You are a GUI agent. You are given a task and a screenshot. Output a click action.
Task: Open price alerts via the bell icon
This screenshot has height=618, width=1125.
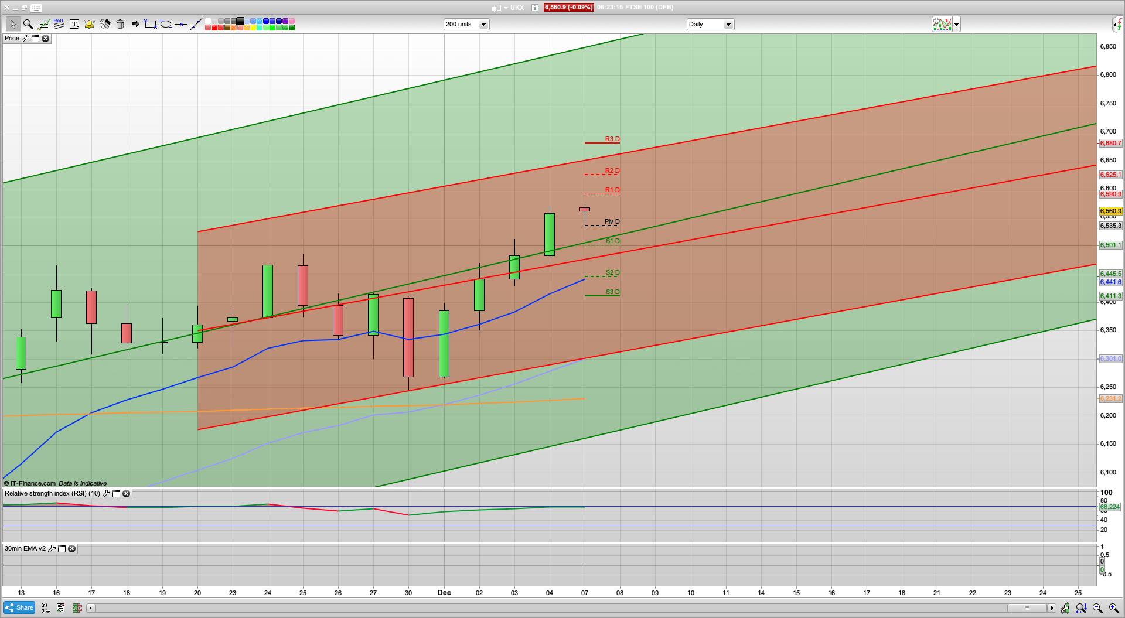click(x=89, y=24)
